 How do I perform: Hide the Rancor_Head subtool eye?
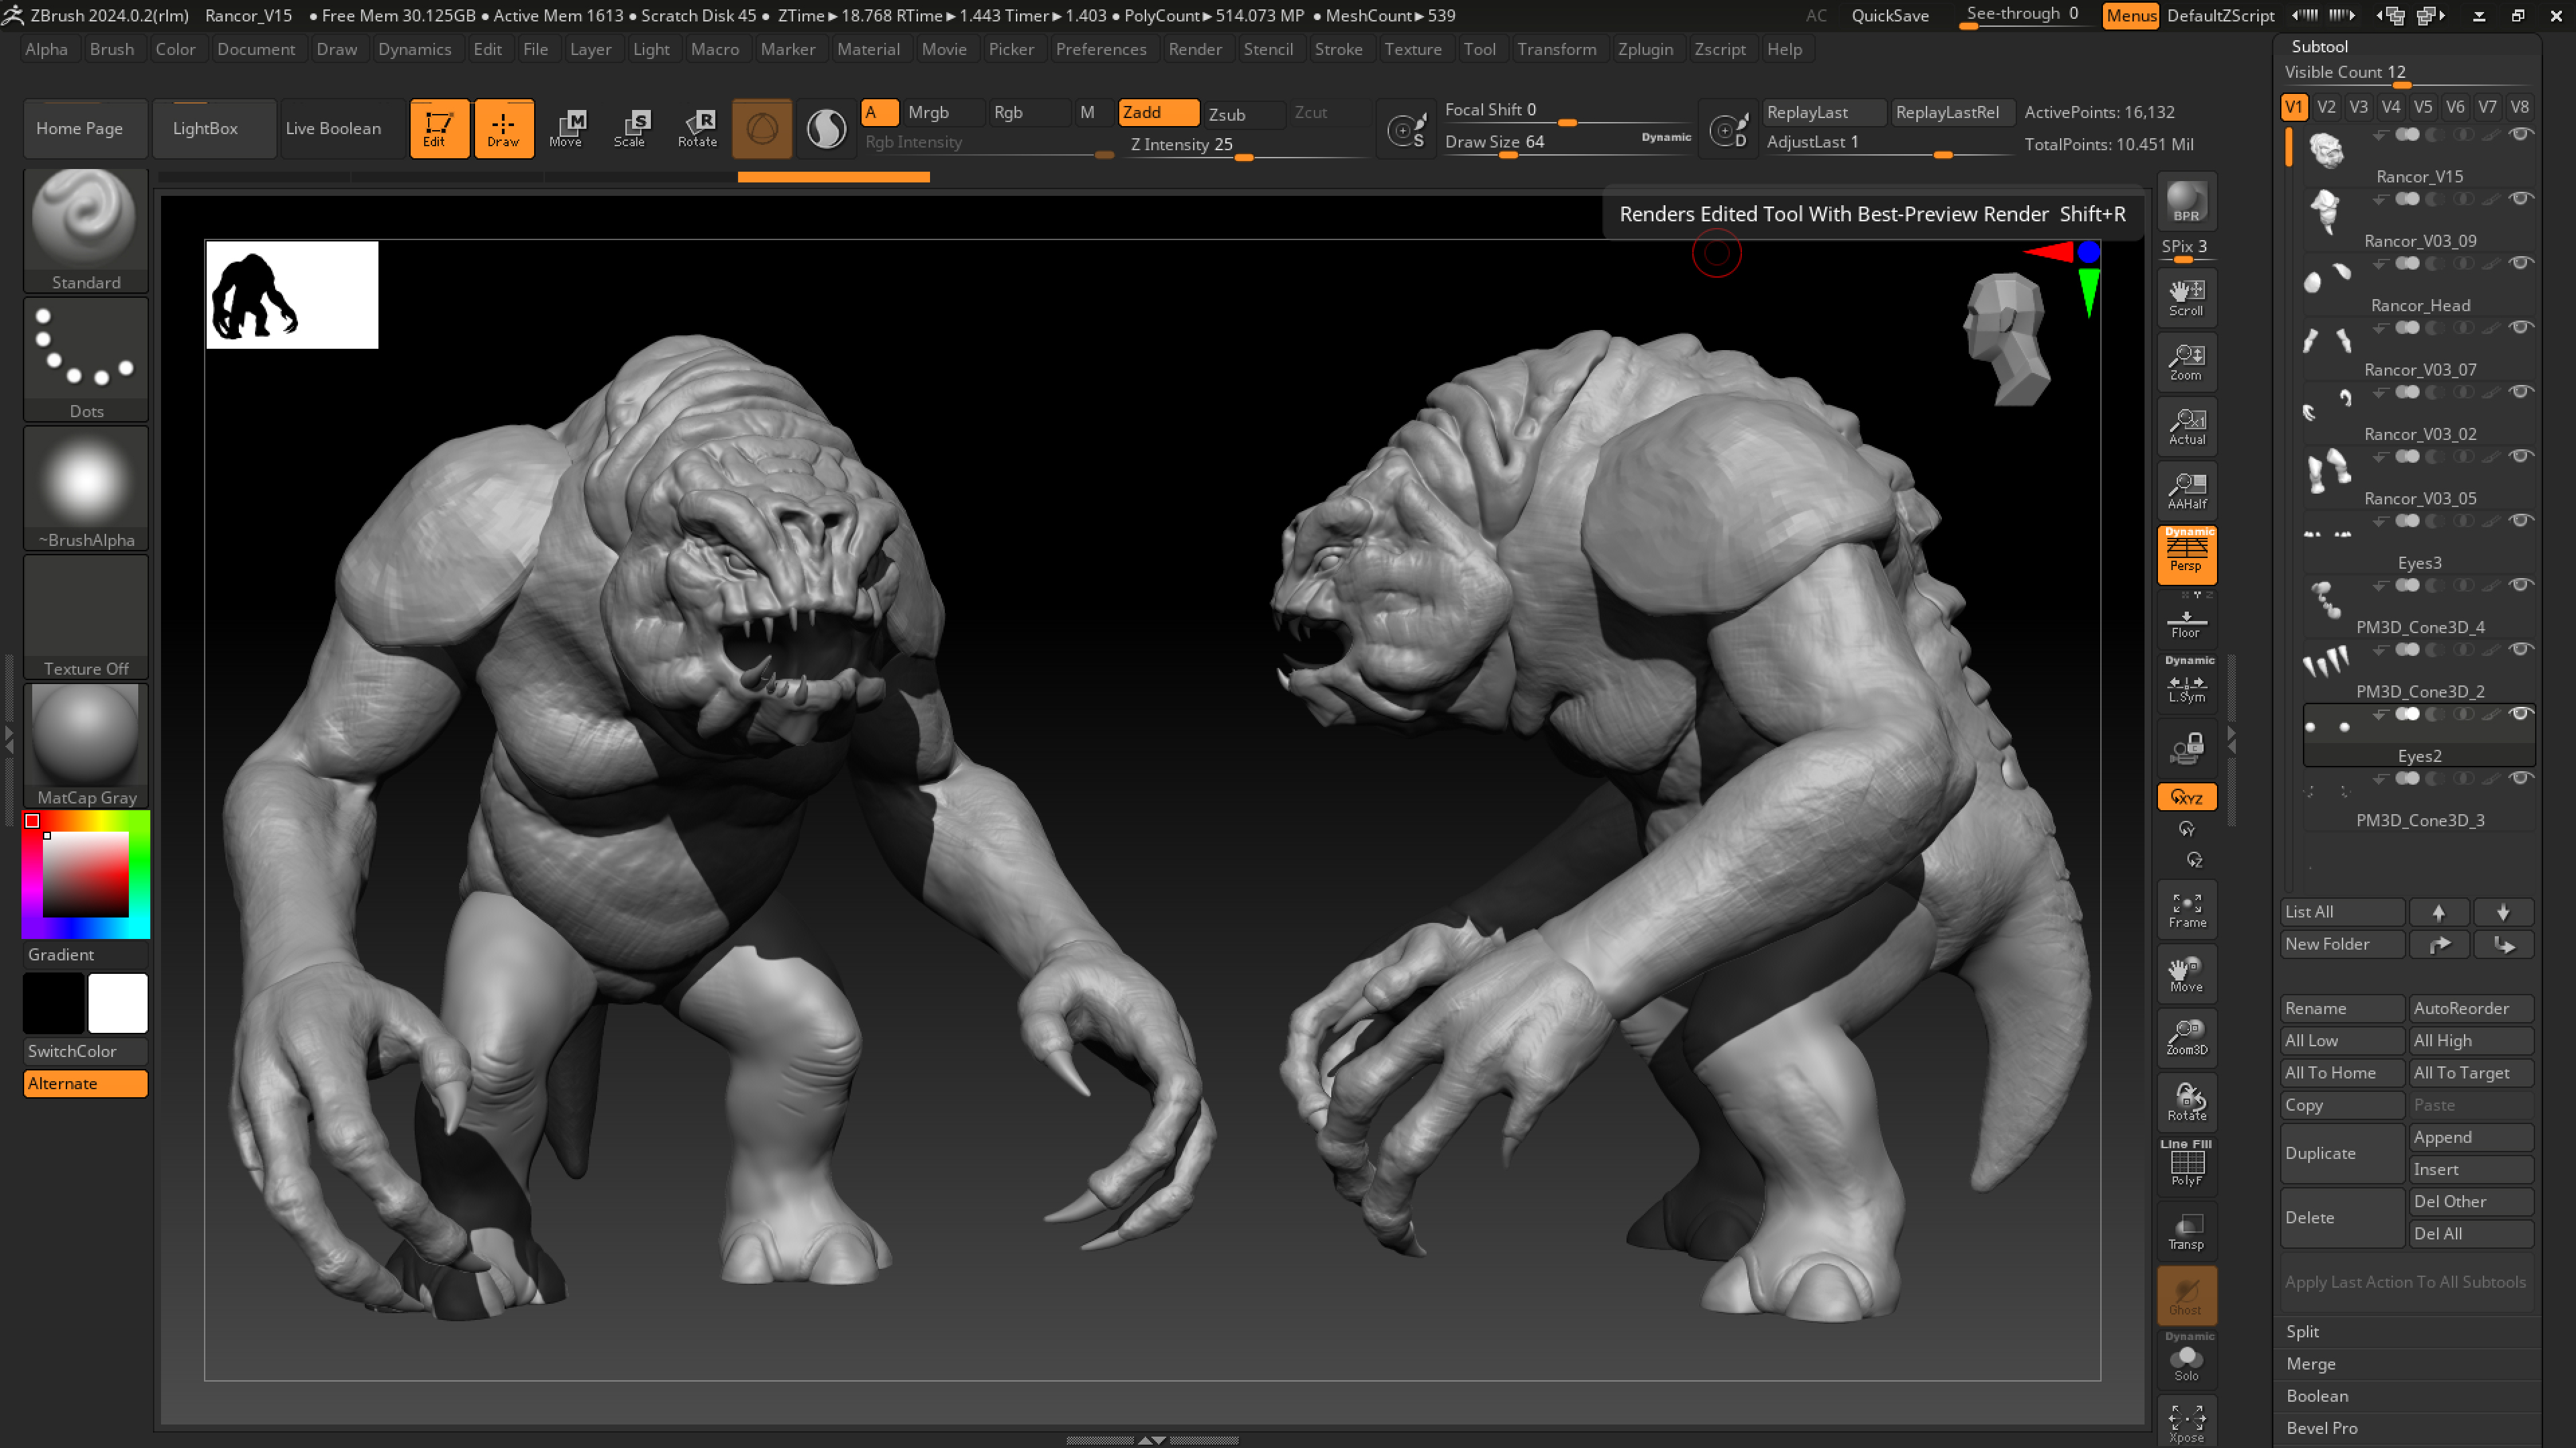[2521, 263]
